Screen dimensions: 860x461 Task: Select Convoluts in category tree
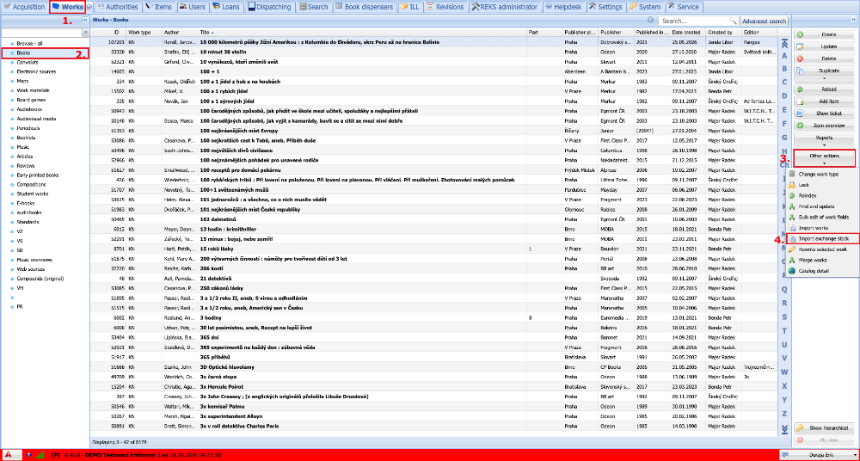[x=27, y=63]
